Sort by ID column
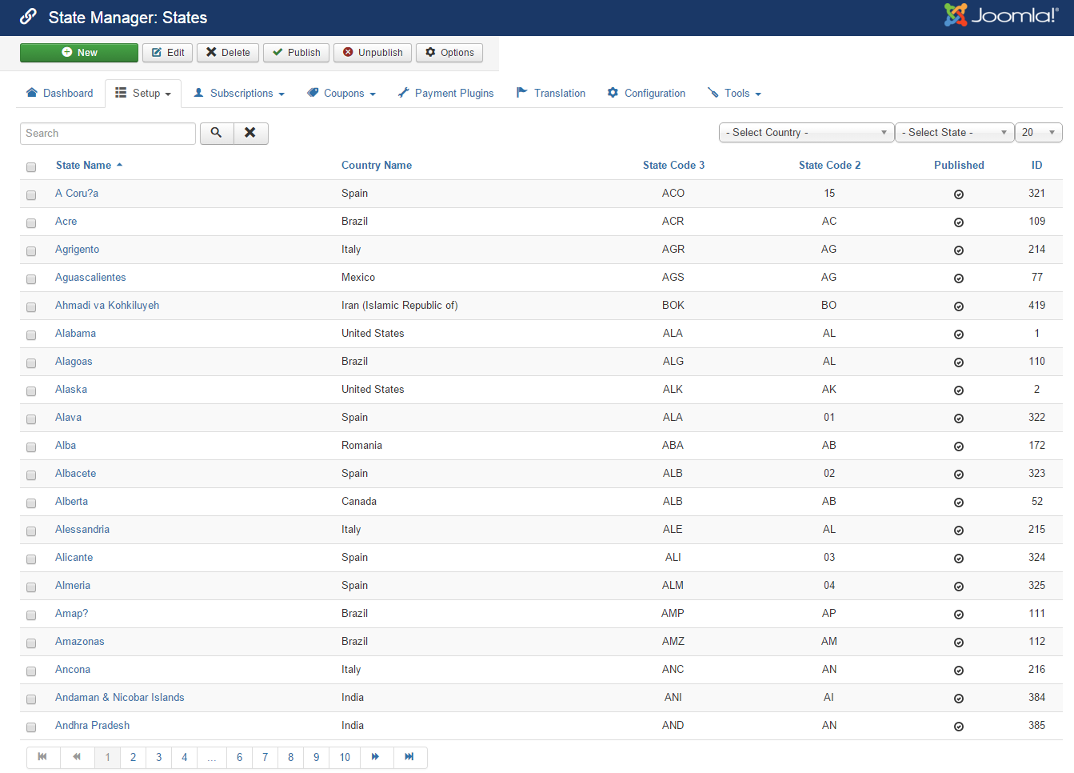 coord(1036,166)
